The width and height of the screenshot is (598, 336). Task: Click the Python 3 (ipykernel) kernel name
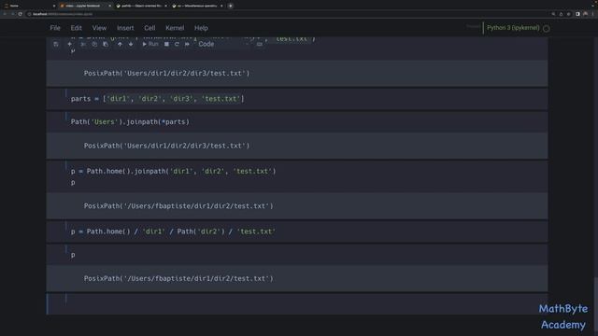pyautogui.click(x=513, y=28)
